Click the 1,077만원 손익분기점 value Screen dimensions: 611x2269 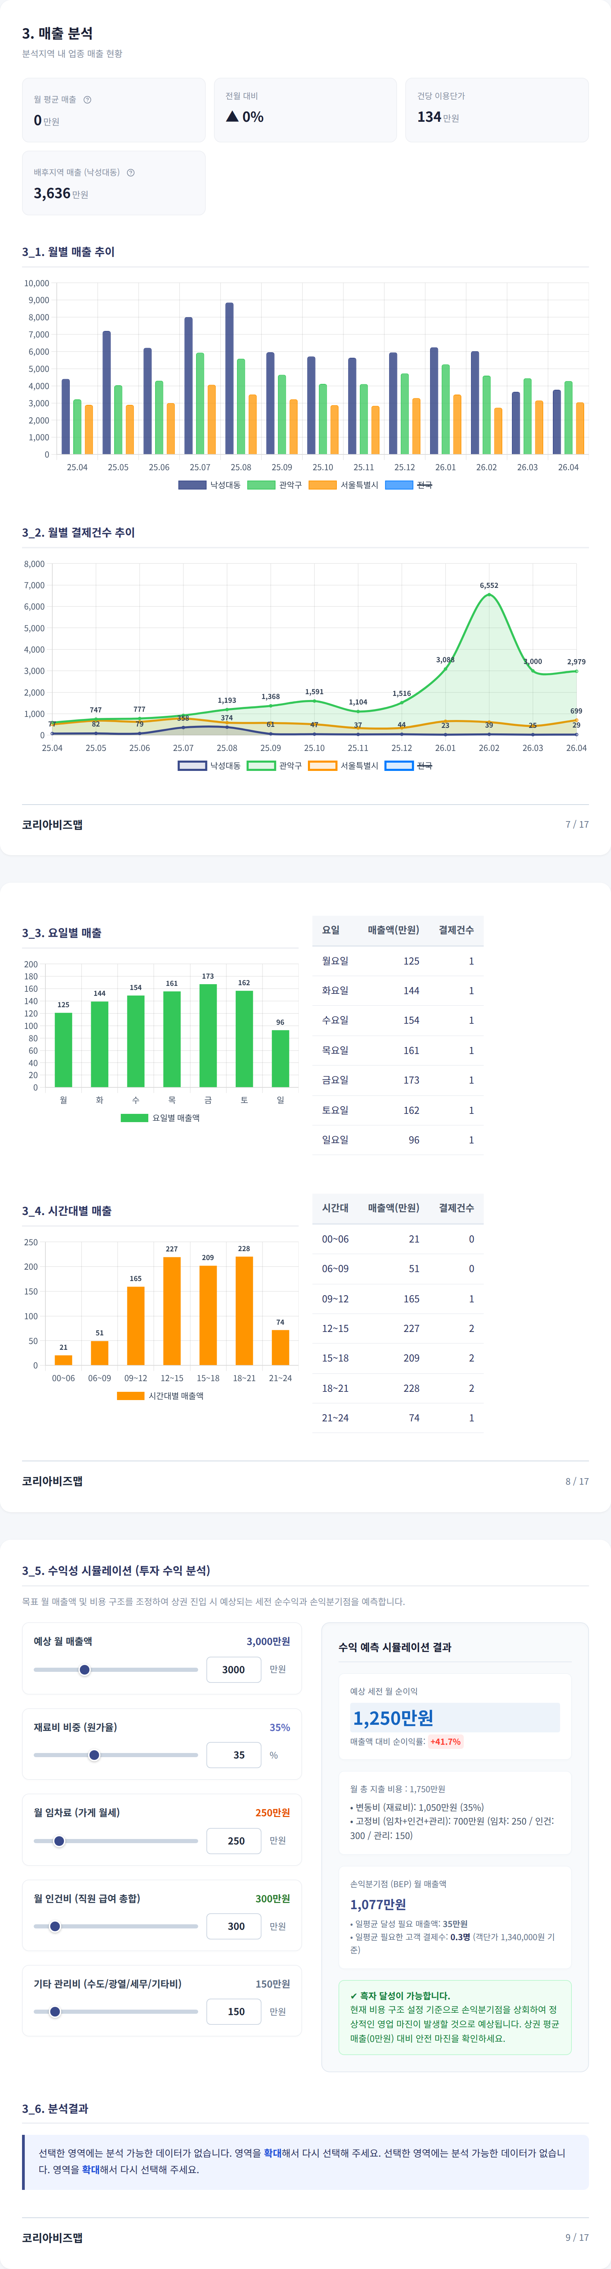(x=378, y=1904)
